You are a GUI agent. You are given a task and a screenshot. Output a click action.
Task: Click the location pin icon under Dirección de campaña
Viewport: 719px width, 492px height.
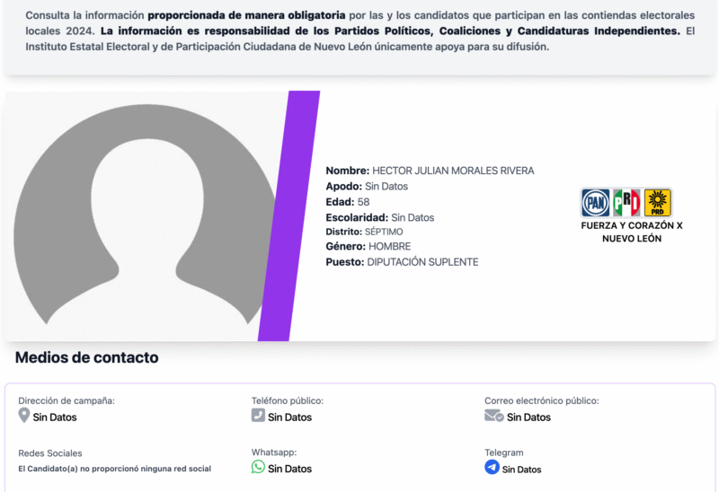(x=24, y=416)
